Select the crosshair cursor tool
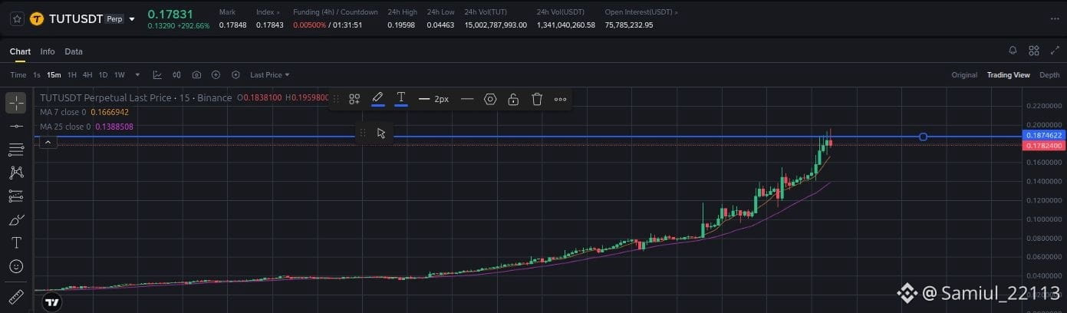This screenshot has width=1067, height=313. point(16,103)
